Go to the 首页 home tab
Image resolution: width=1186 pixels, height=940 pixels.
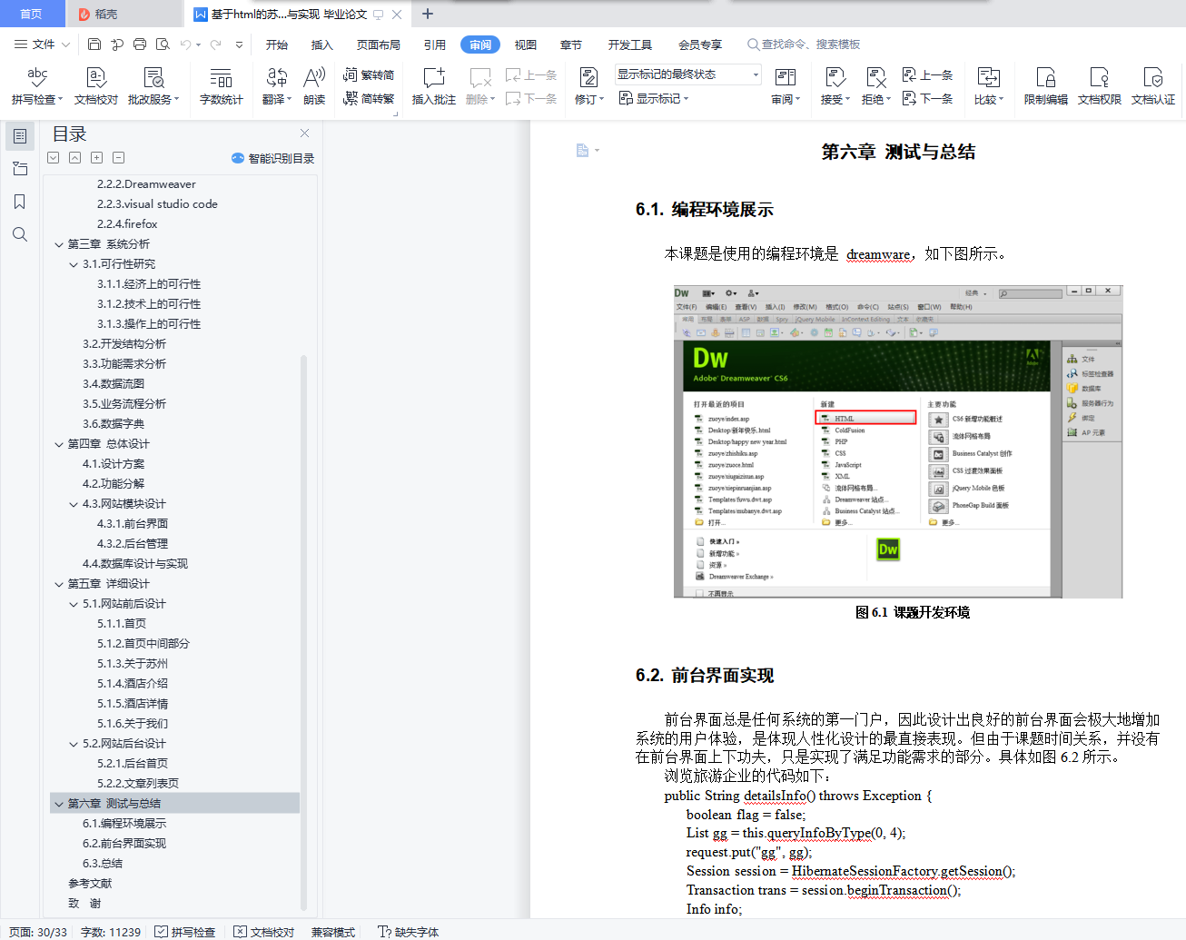coord(32,14)
